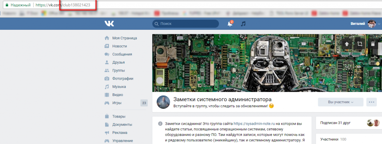Screen dimensions: 382x144
Task: Click the person icon beside Друзья
Action: [107, 63]
